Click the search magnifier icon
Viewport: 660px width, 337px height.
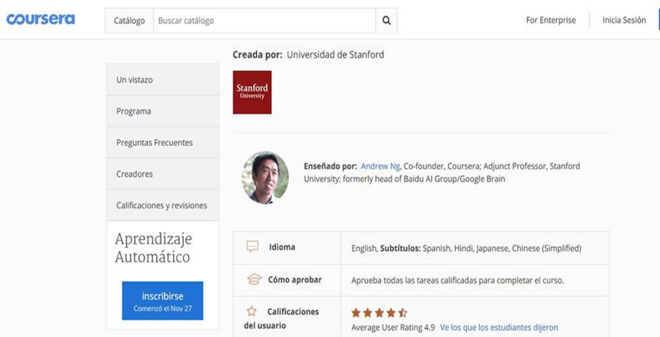386,21
